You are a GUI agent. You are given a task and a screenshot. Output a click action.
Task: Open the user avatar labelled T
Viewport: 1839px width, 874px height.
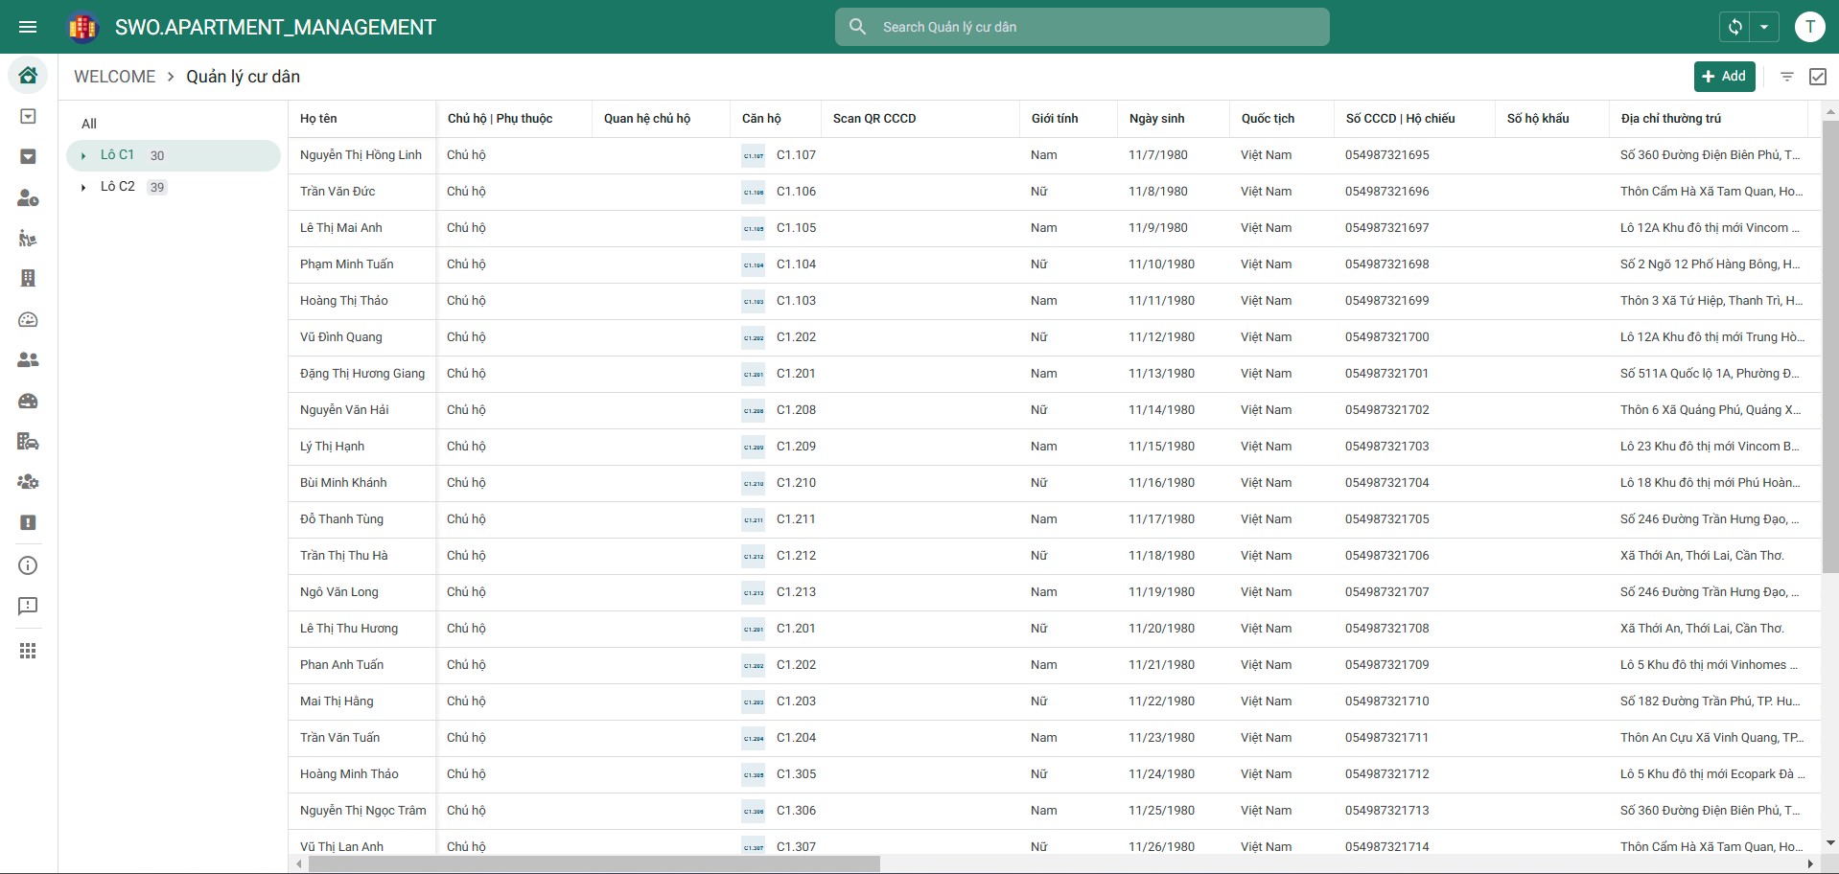[1809, 27]
